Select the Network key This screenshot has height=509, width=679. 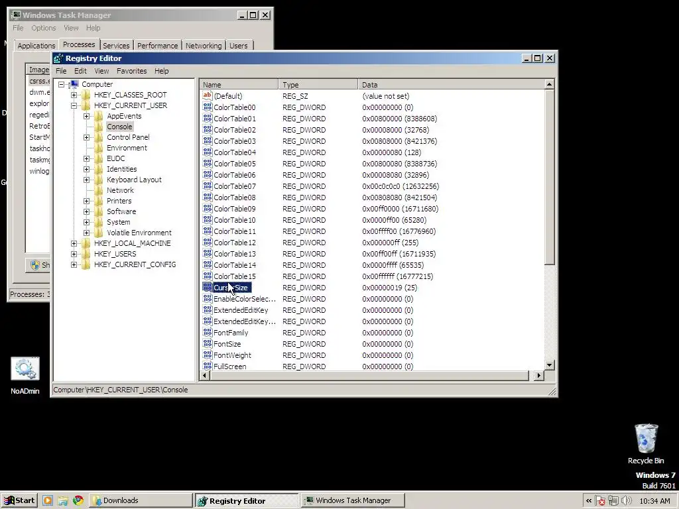coord(121,190)
